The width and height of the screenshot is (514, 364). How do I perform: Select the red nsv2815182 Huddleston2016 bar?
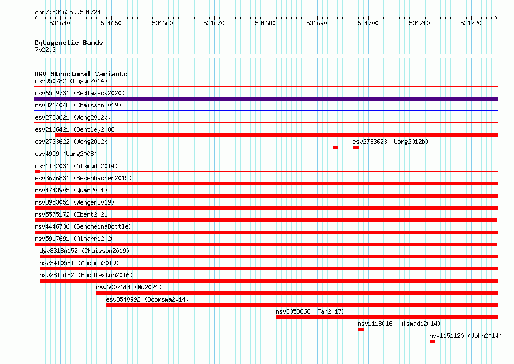269,281
